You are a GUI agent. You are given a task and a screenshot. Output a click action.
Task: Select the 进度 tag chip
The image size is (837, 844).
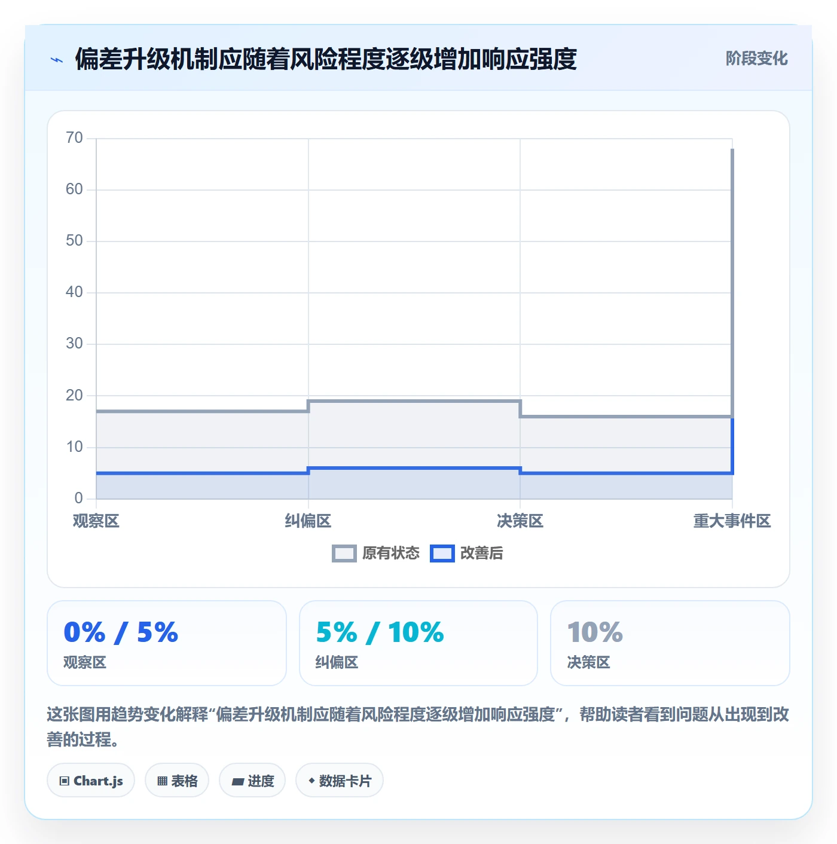(x=252, y=780)
